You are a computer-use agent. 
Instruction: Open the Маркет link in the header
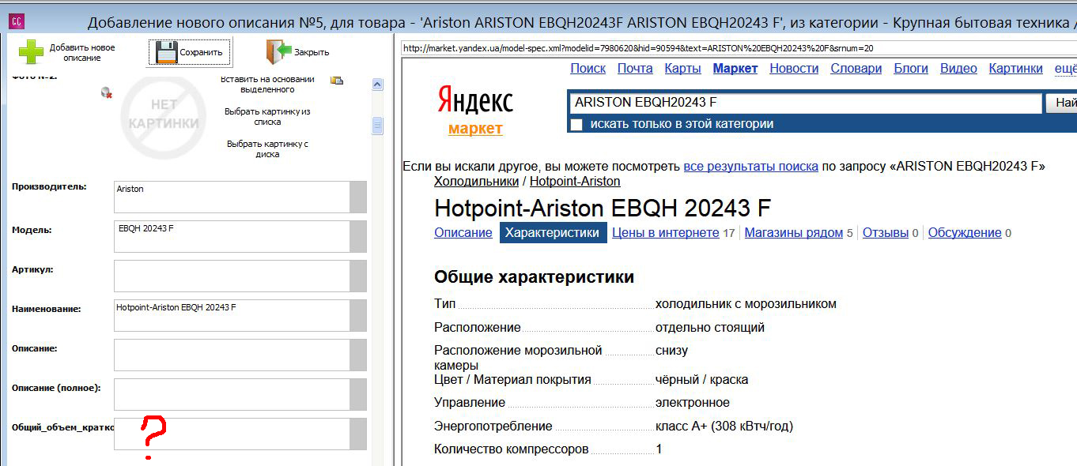(x=735, y=69)
